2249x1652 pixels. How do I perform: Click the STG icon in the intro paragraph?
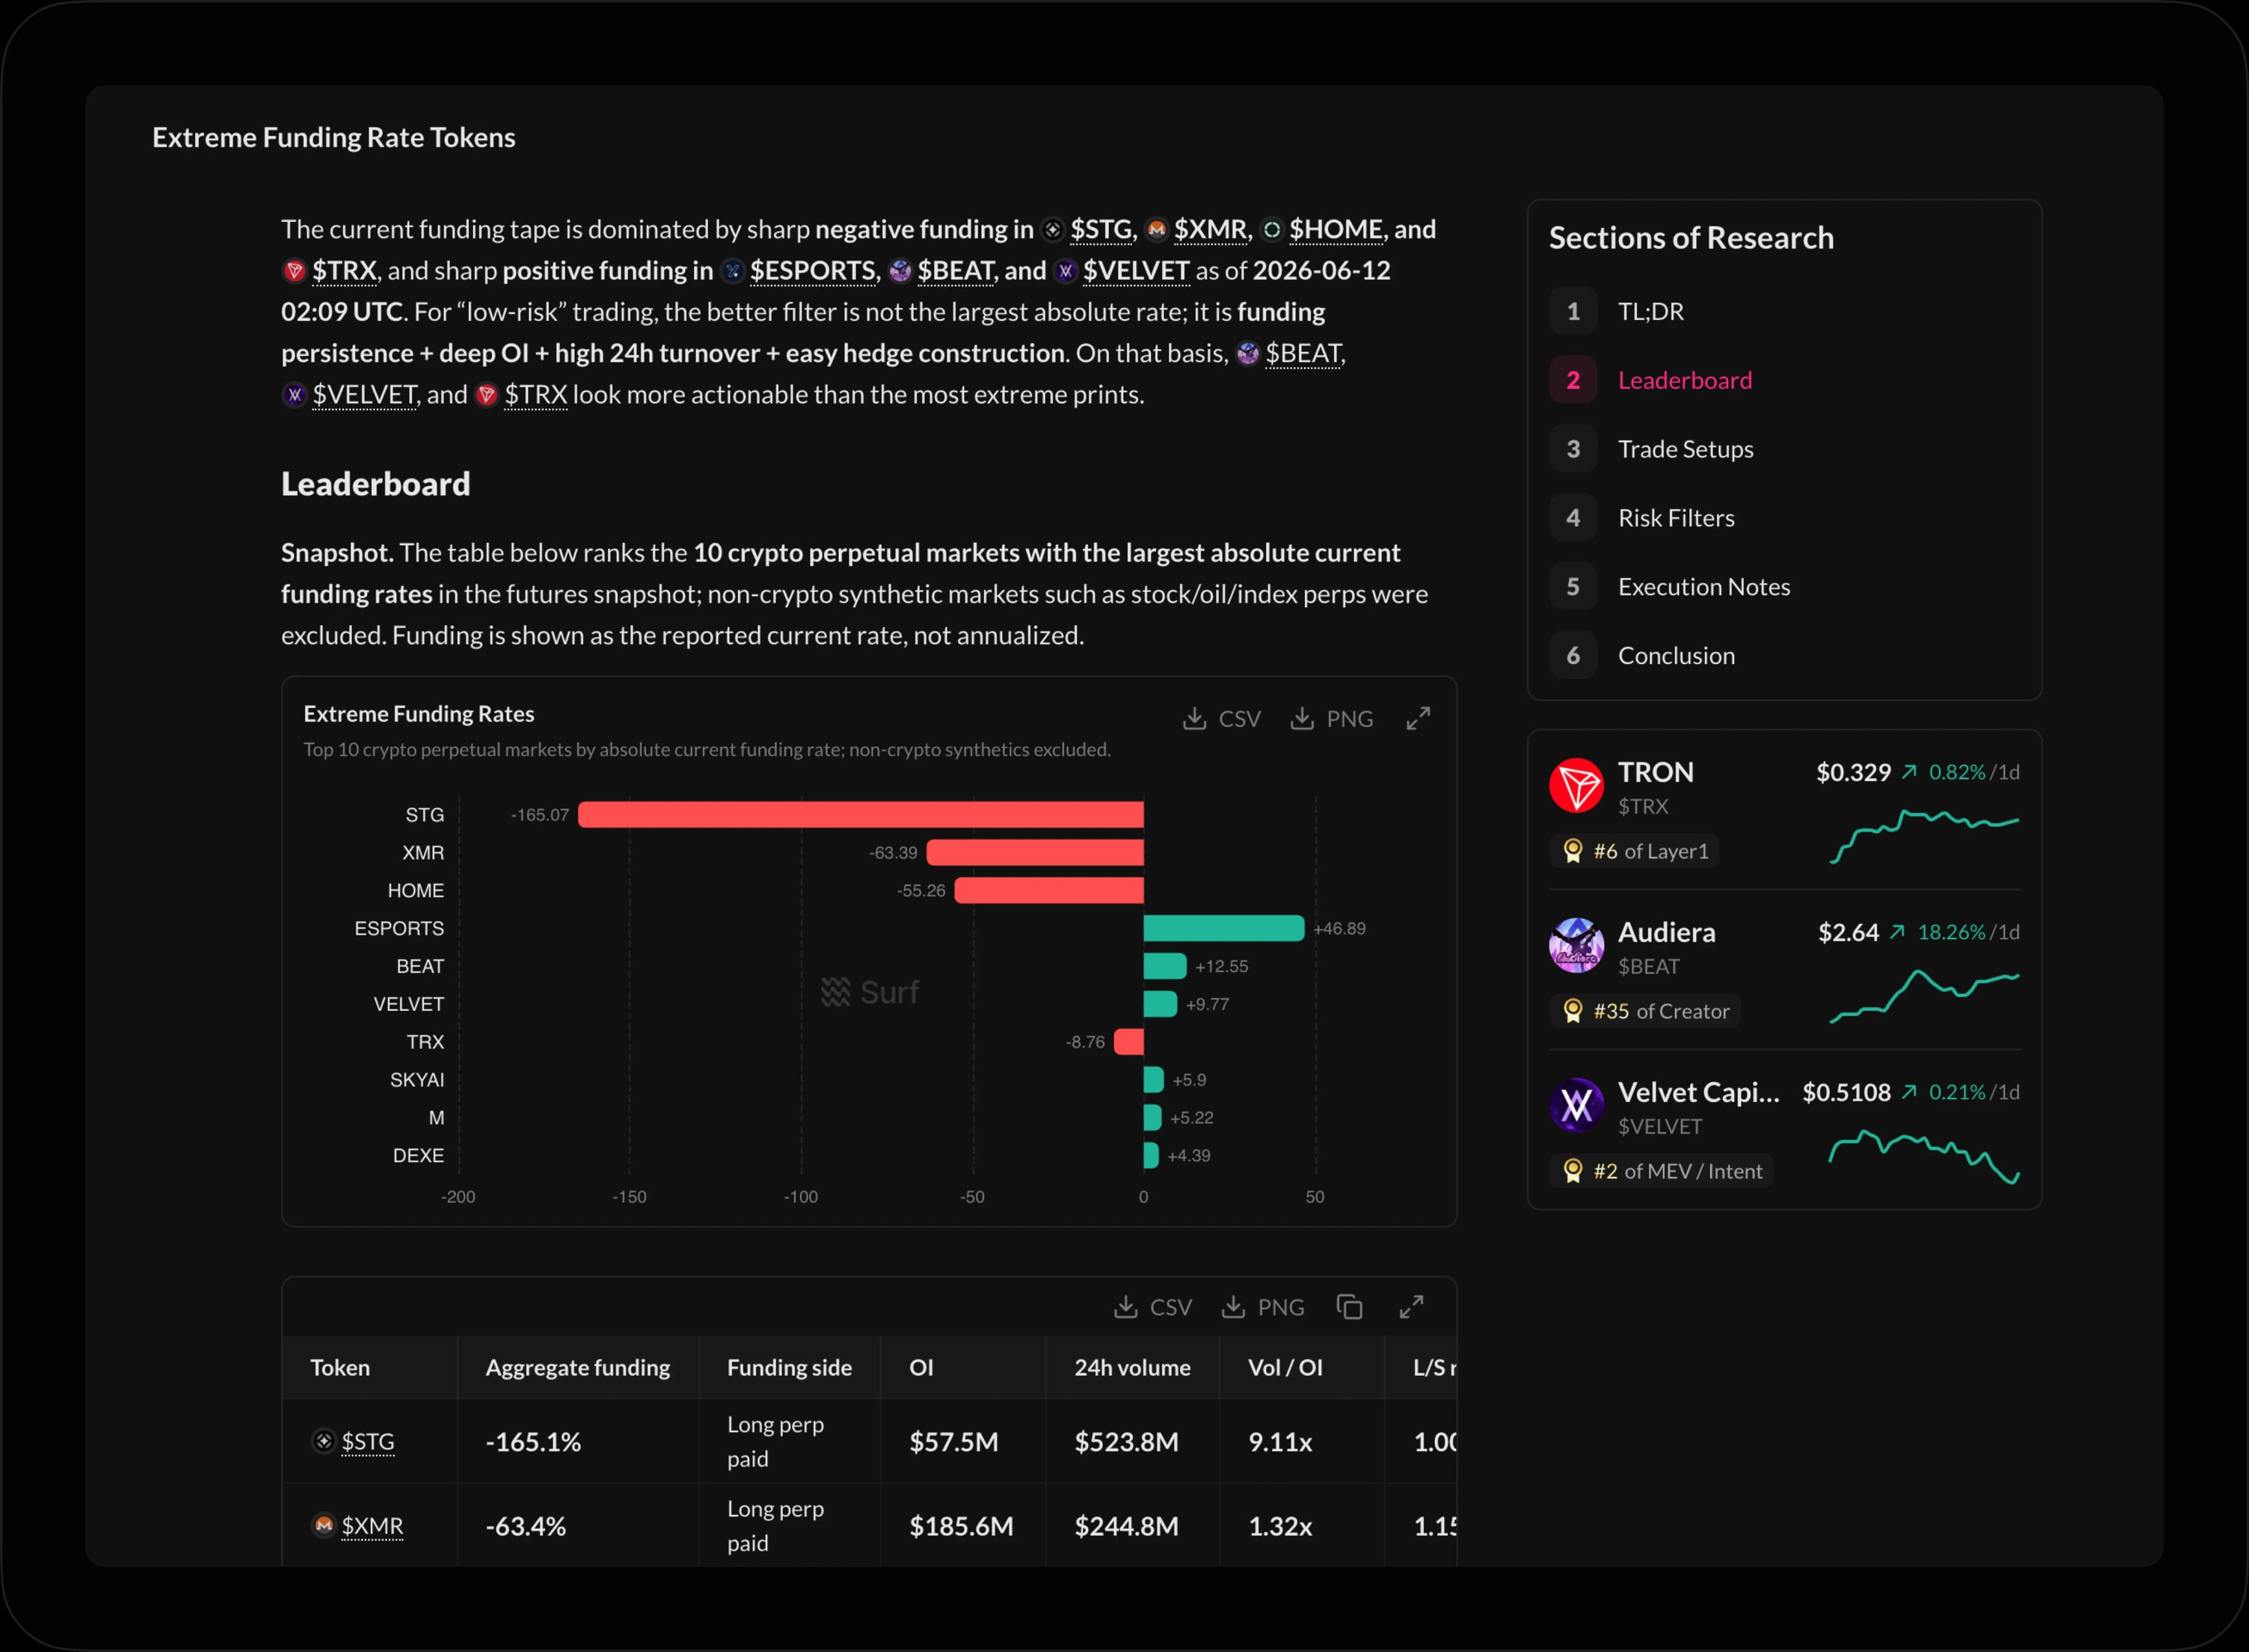[x=1052, y=230]
